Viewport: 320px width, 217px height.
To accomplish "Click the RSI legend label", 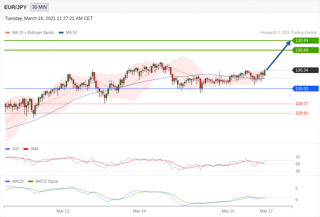I will click(x=15, y=149).
